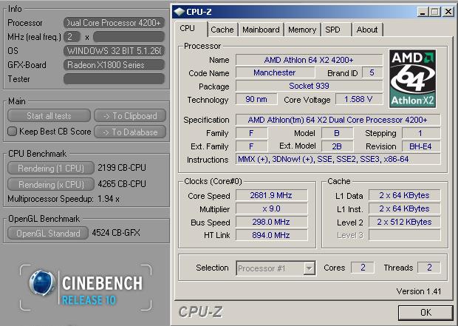This screenshot has height=326, width=458.
Task: Click the Cinebench globe logo
Action: (42, 283)
